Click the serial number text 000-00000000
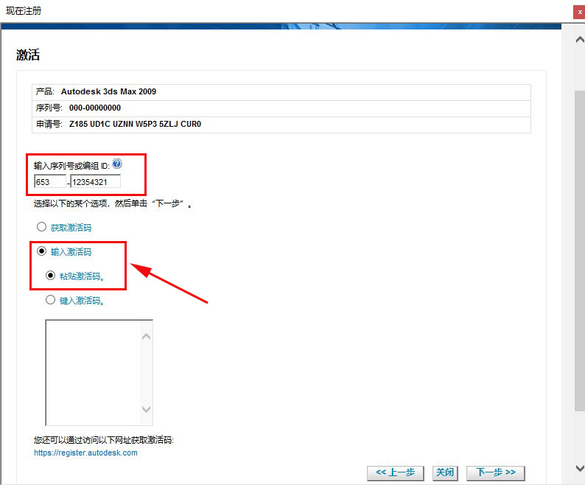The image size is (585, 485). click(x=95, y=108)
